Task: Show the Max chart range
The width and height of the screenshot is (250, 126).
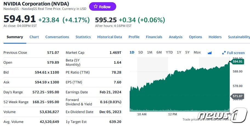Action: point(197,52)
